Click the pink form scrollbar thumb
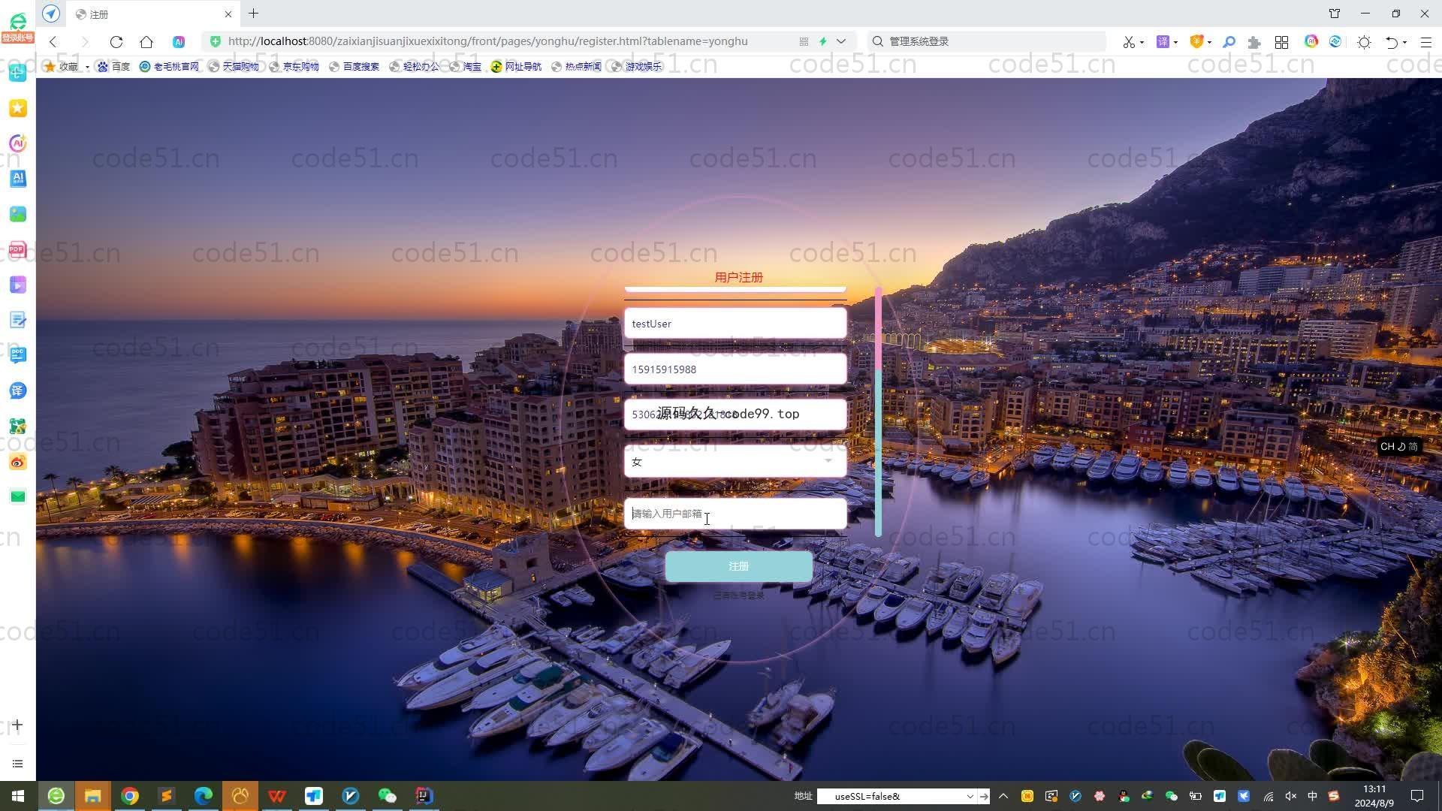This screenshot has width=1442, height=811. click(878, 328)
